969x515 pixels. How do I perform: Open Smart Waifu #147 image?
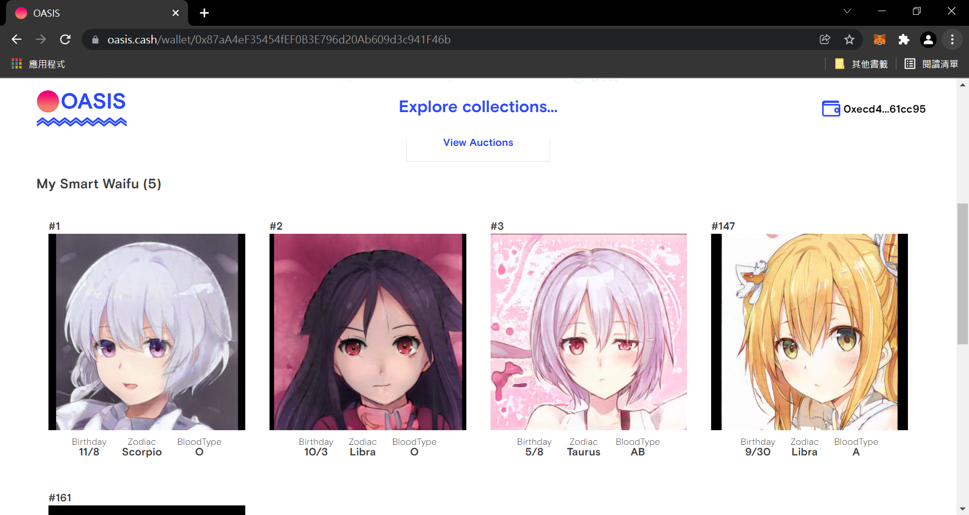(x=810, y=332)
